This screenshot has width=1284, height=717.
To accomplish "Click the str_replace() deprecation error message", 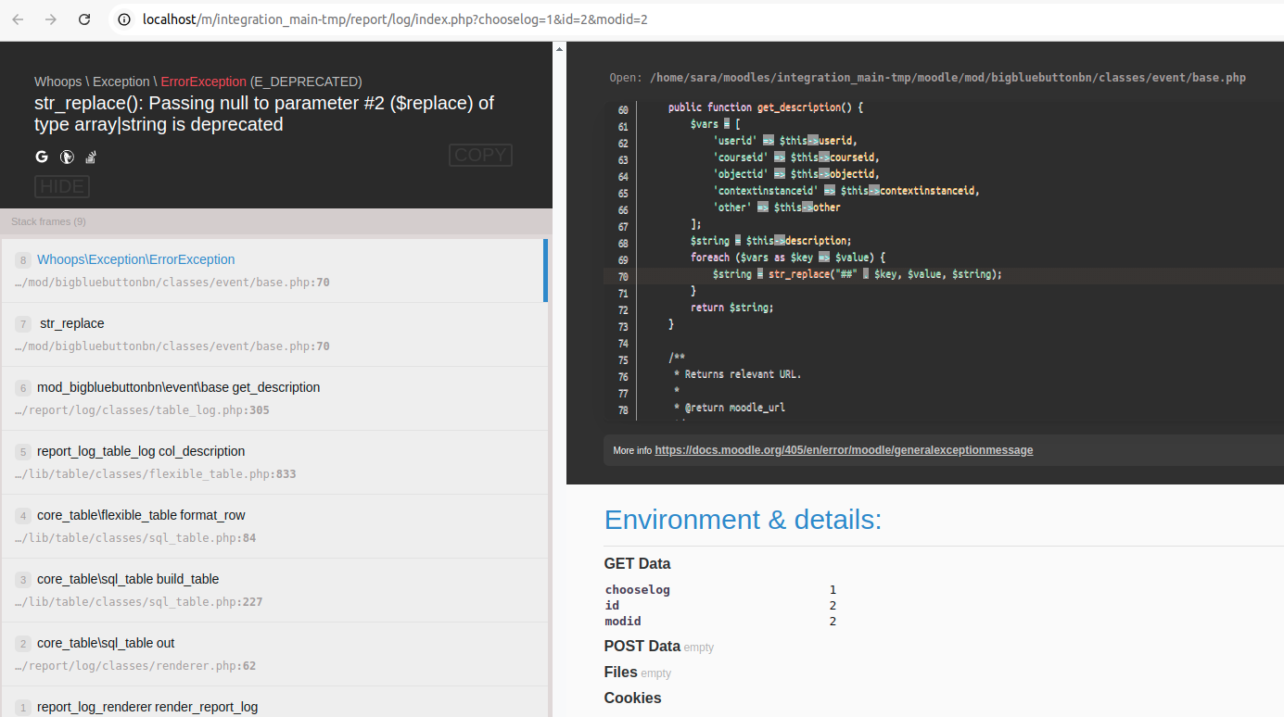I will pyautogui.click(x=264, y=114).
